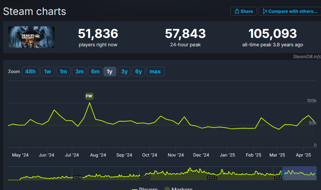Set zoom to 48h
This screenshot has height=190, width=321.
point(30,71)
